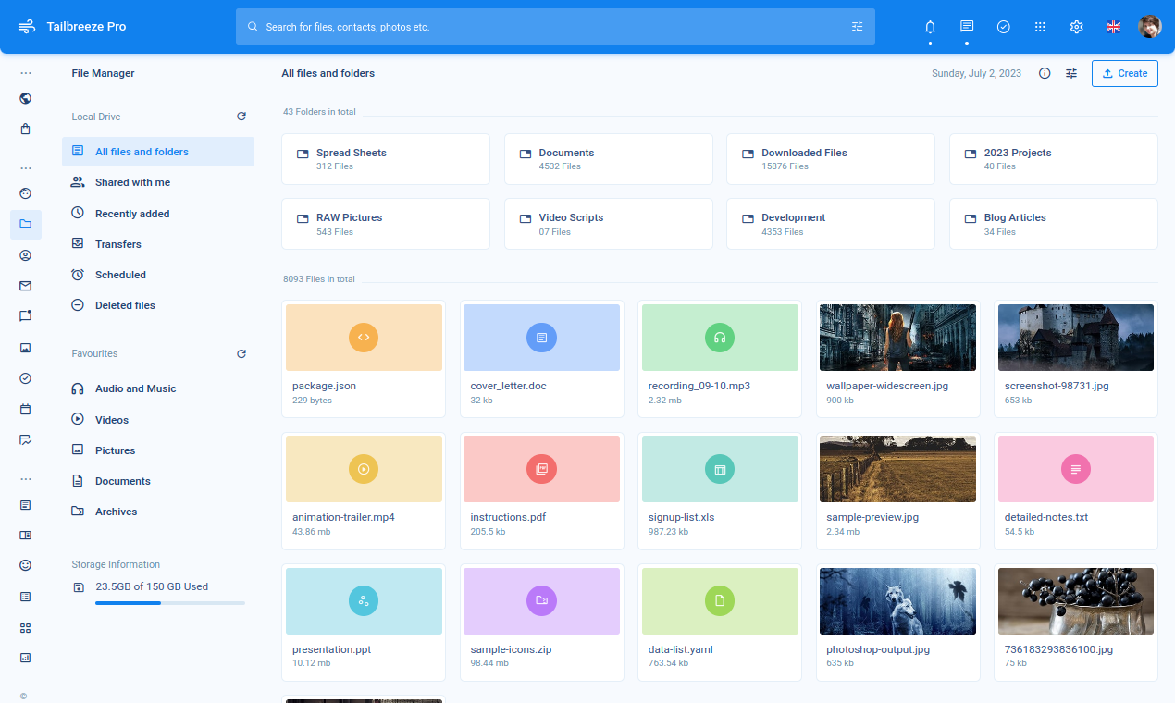The height and width of the screenshot is (703, 1175).
Task: Open the smiley face icon in left rail
Action: [x=26, y=565]
